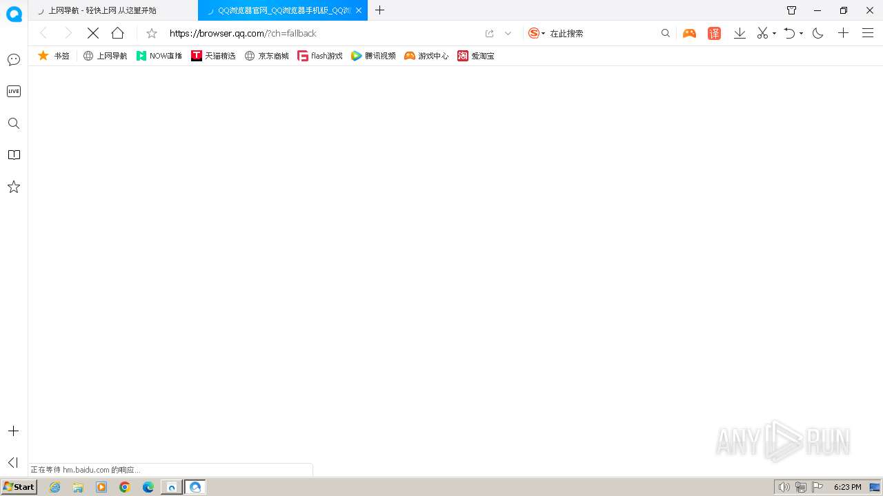Screen dimensions: 883x496
Task: Toggle night mode moon icon
Action: pos(818,33)
